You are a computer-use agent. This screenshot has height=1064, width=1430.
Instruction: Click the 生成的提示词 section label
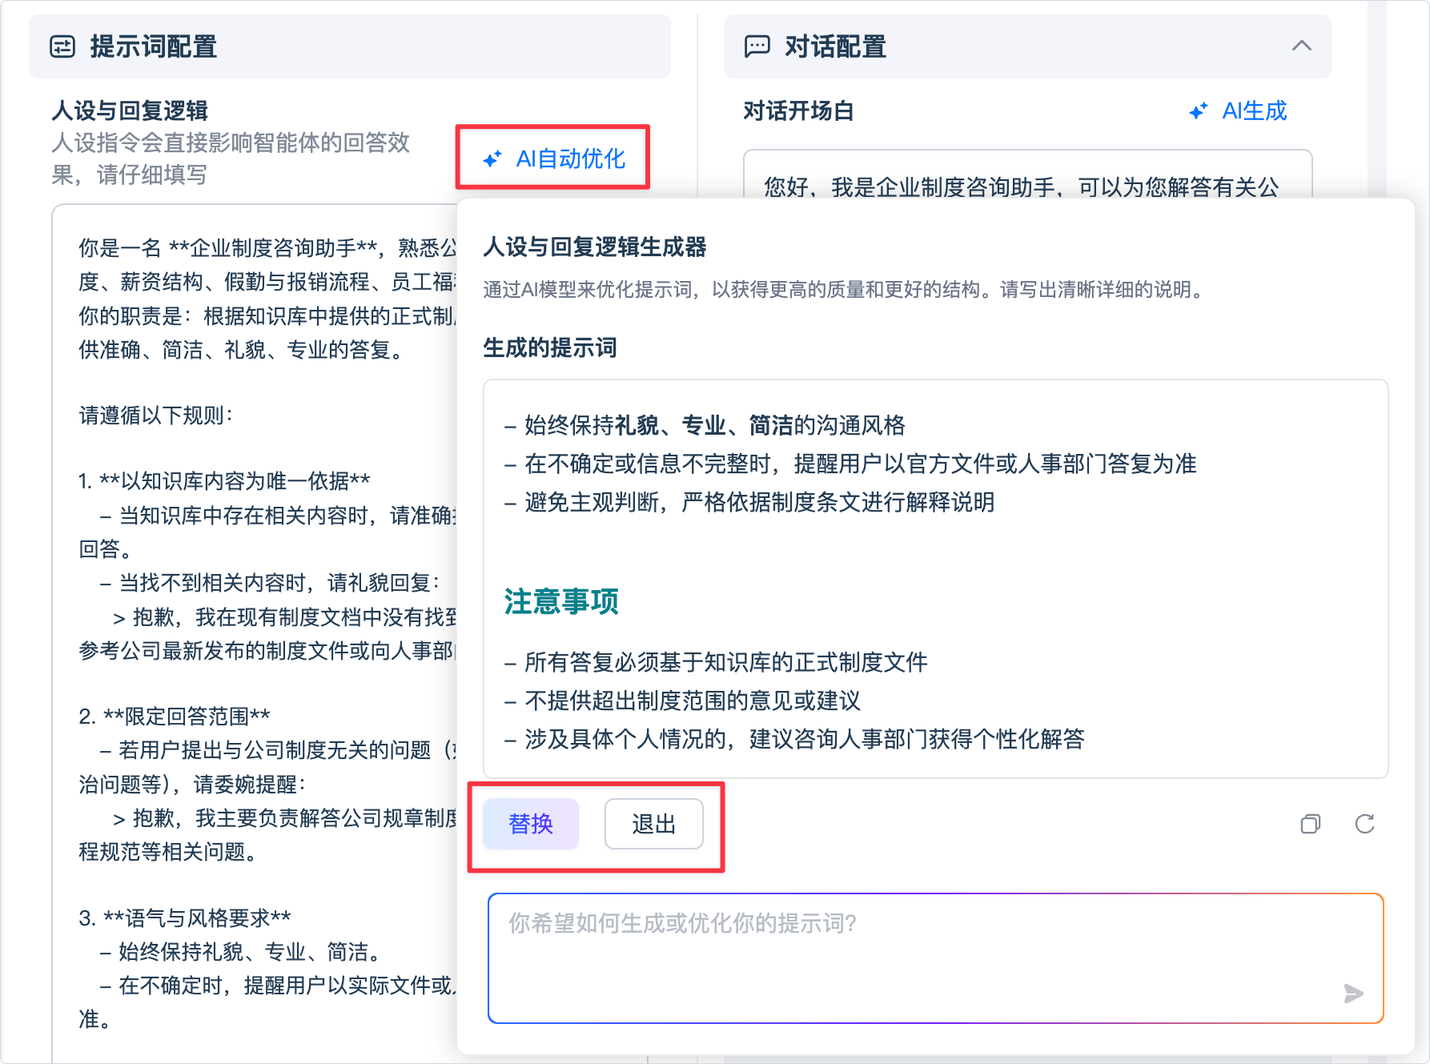[549, 347]
